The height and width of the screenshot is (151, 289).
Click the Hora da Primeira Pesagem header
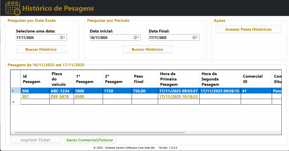click(x=178, y=79)
